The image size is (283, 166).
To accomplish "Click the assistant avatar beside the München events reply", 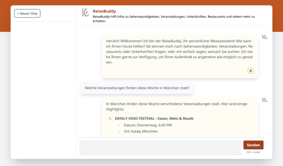I will coord(264,100).
